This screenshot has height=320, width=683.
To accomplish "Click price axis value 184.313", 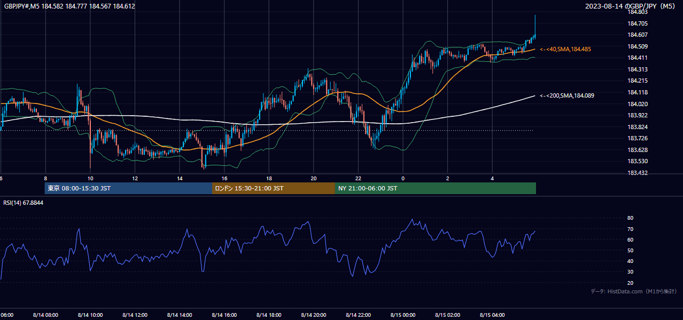I will tap(638, 69).
